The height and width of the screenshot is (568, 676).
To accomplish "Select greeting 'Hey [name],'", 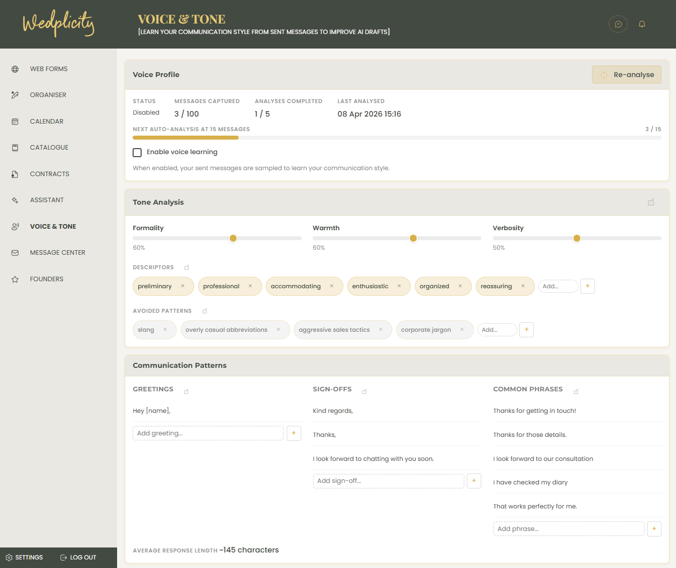I will [x=152, y=411].
